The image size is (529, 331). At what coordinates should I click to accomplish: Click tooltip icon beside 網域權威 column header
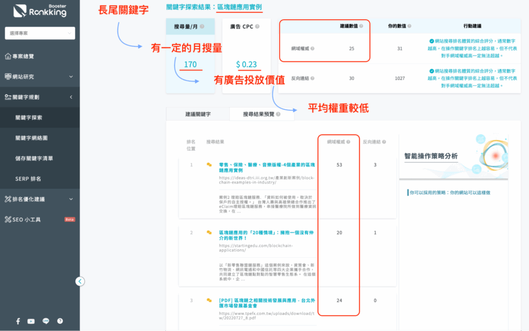coord(348,141)
